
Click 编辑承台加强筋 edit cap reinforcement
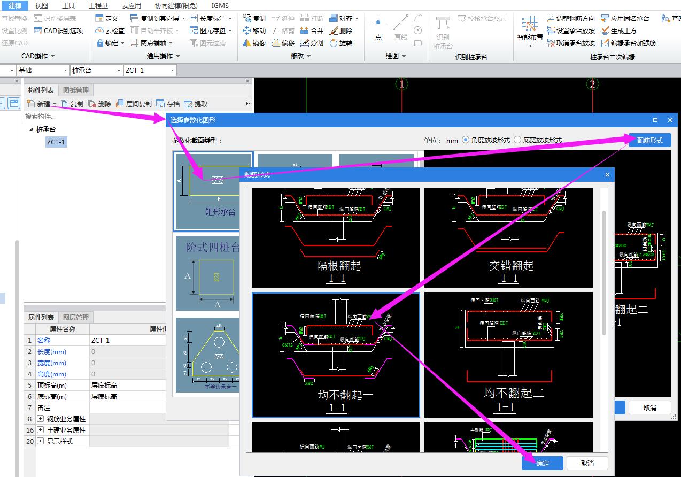click(629, 43)
